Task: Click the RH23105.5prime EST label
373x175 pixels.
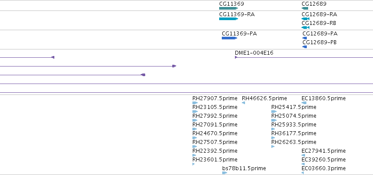Action: pyautogui.click(x=215, y=107)
